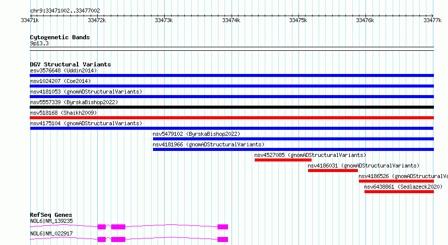This screenshot has height=245, width=448.
Task: Select the red bar under nsv4186031
Action: pyautogui.click(x=333, y=171)
